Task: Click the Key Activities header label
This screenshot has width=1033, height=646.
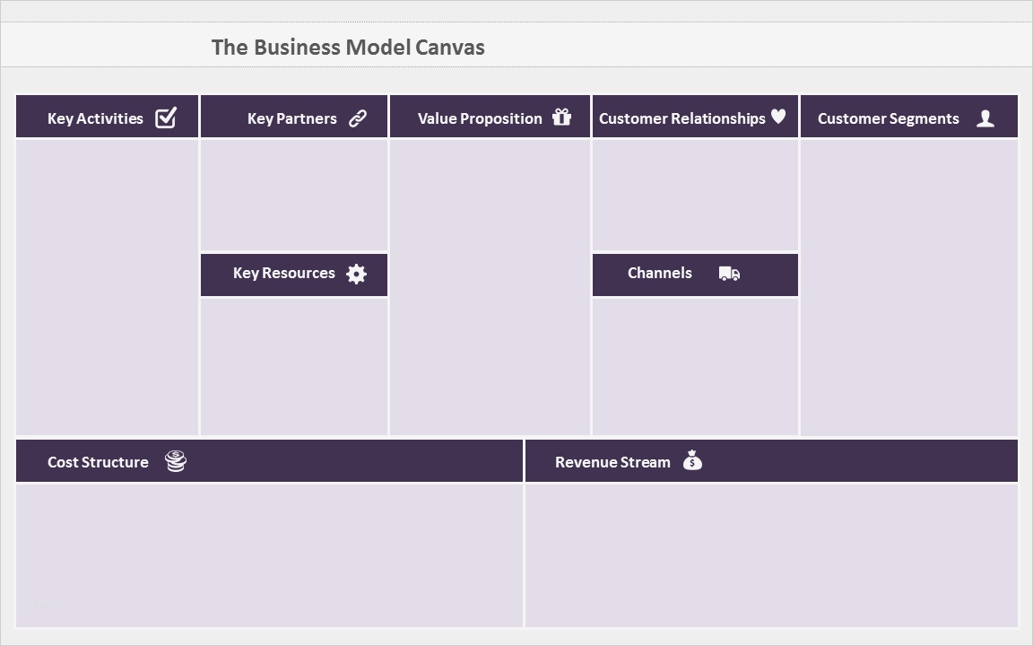Action: click(x=95, y=118)
